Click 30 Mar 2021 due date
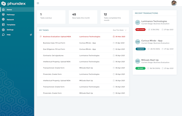Viewport: 182px width, 116px height. 120,37
